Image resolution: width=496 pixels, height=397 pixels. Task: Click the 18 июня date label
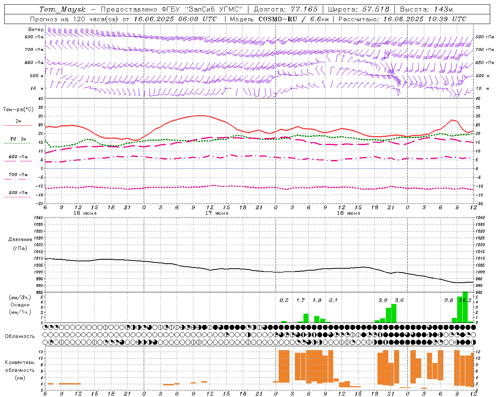pyautogui.click(x=348, y=213)
